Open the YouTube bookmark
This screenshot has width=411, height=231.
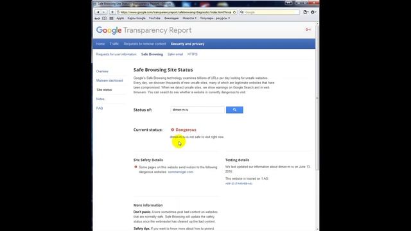154,19
